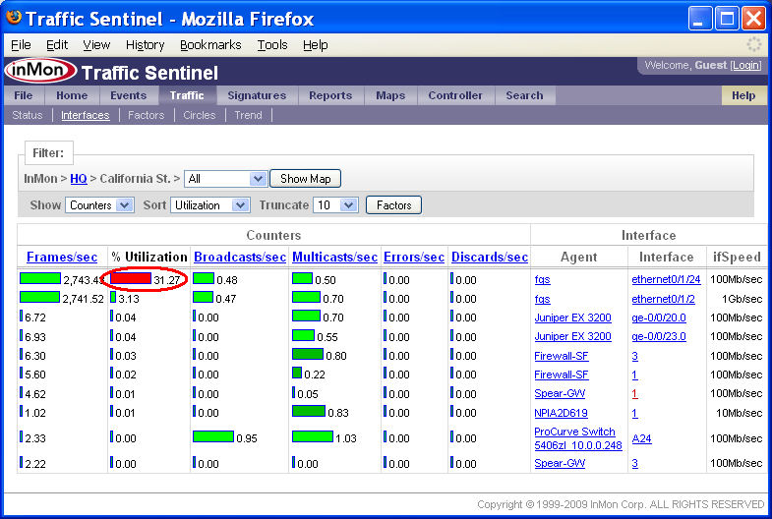Switch to the Home tab

[x=72, y=95]
